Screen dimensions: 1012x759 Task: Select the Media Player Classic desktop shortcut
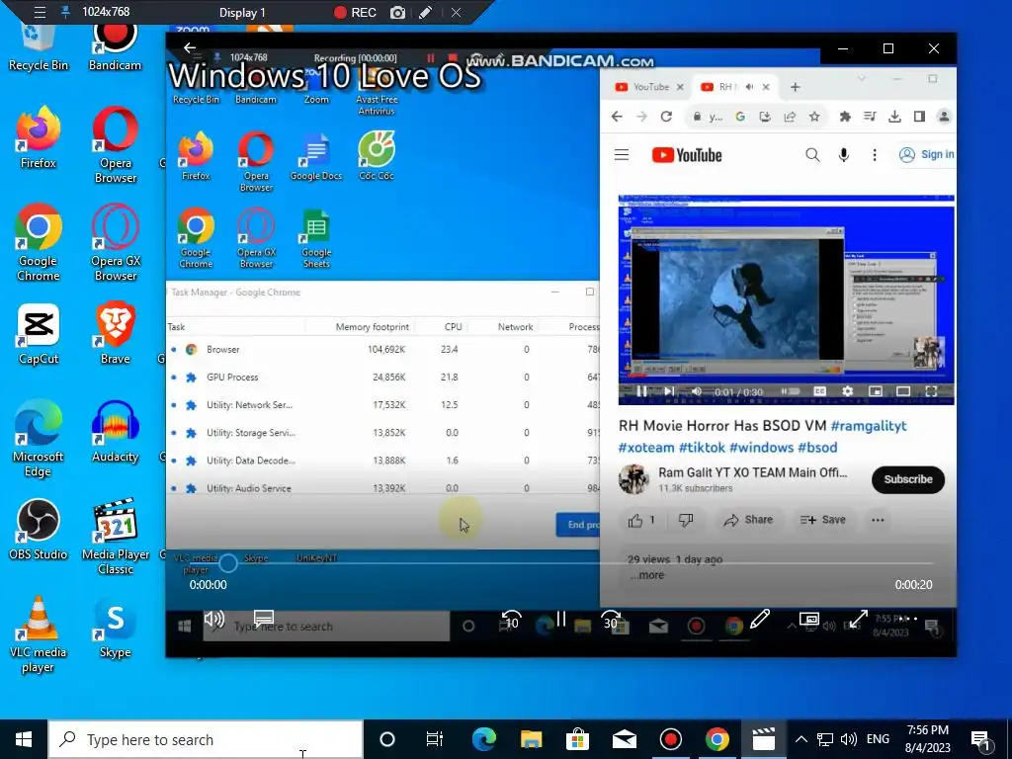point(116,537)
